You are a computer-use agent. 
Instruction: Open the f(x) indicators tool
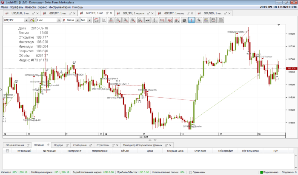162,20
